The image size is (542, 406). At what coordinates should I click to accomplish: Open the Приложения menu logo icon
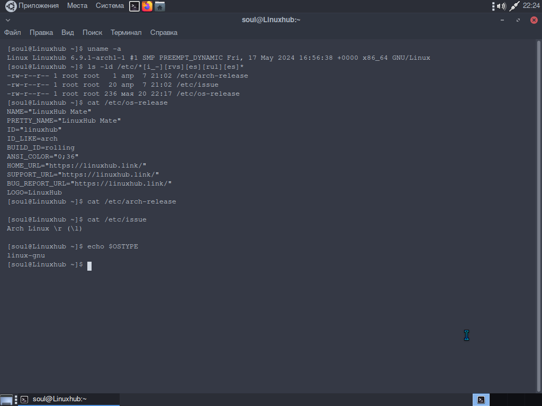coord(11,6)
